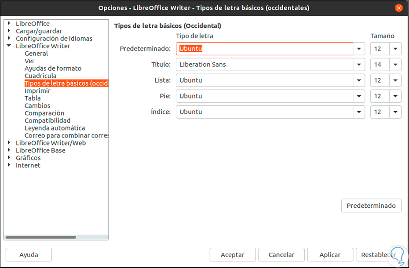The image size is (409, 268).
Task: Expand the Cargar/guardar tree node
Action: (9, 31)
